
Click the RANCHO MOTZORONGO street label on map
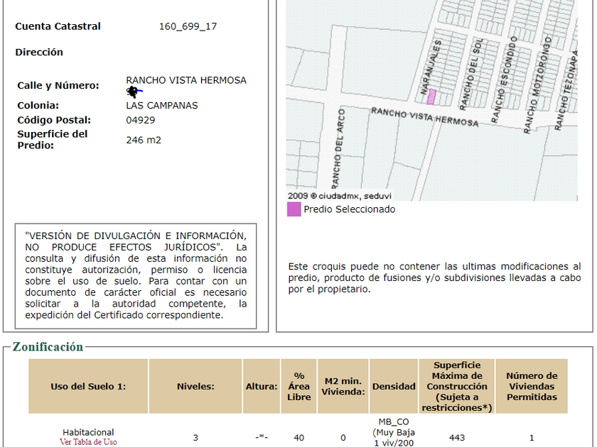click(537, 85)
